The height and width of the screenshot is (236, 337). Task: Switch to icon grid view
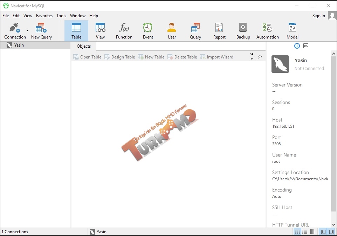(297, 231)
